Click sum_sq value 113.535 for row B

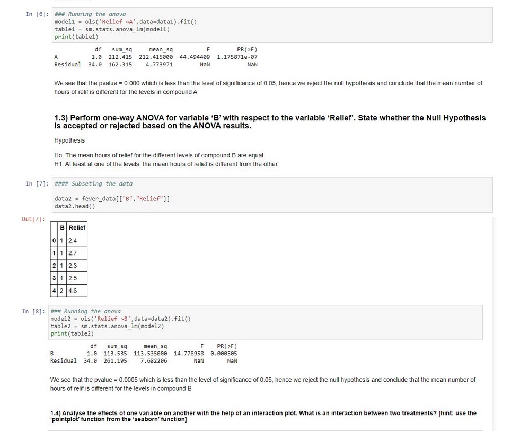(116, 354)
